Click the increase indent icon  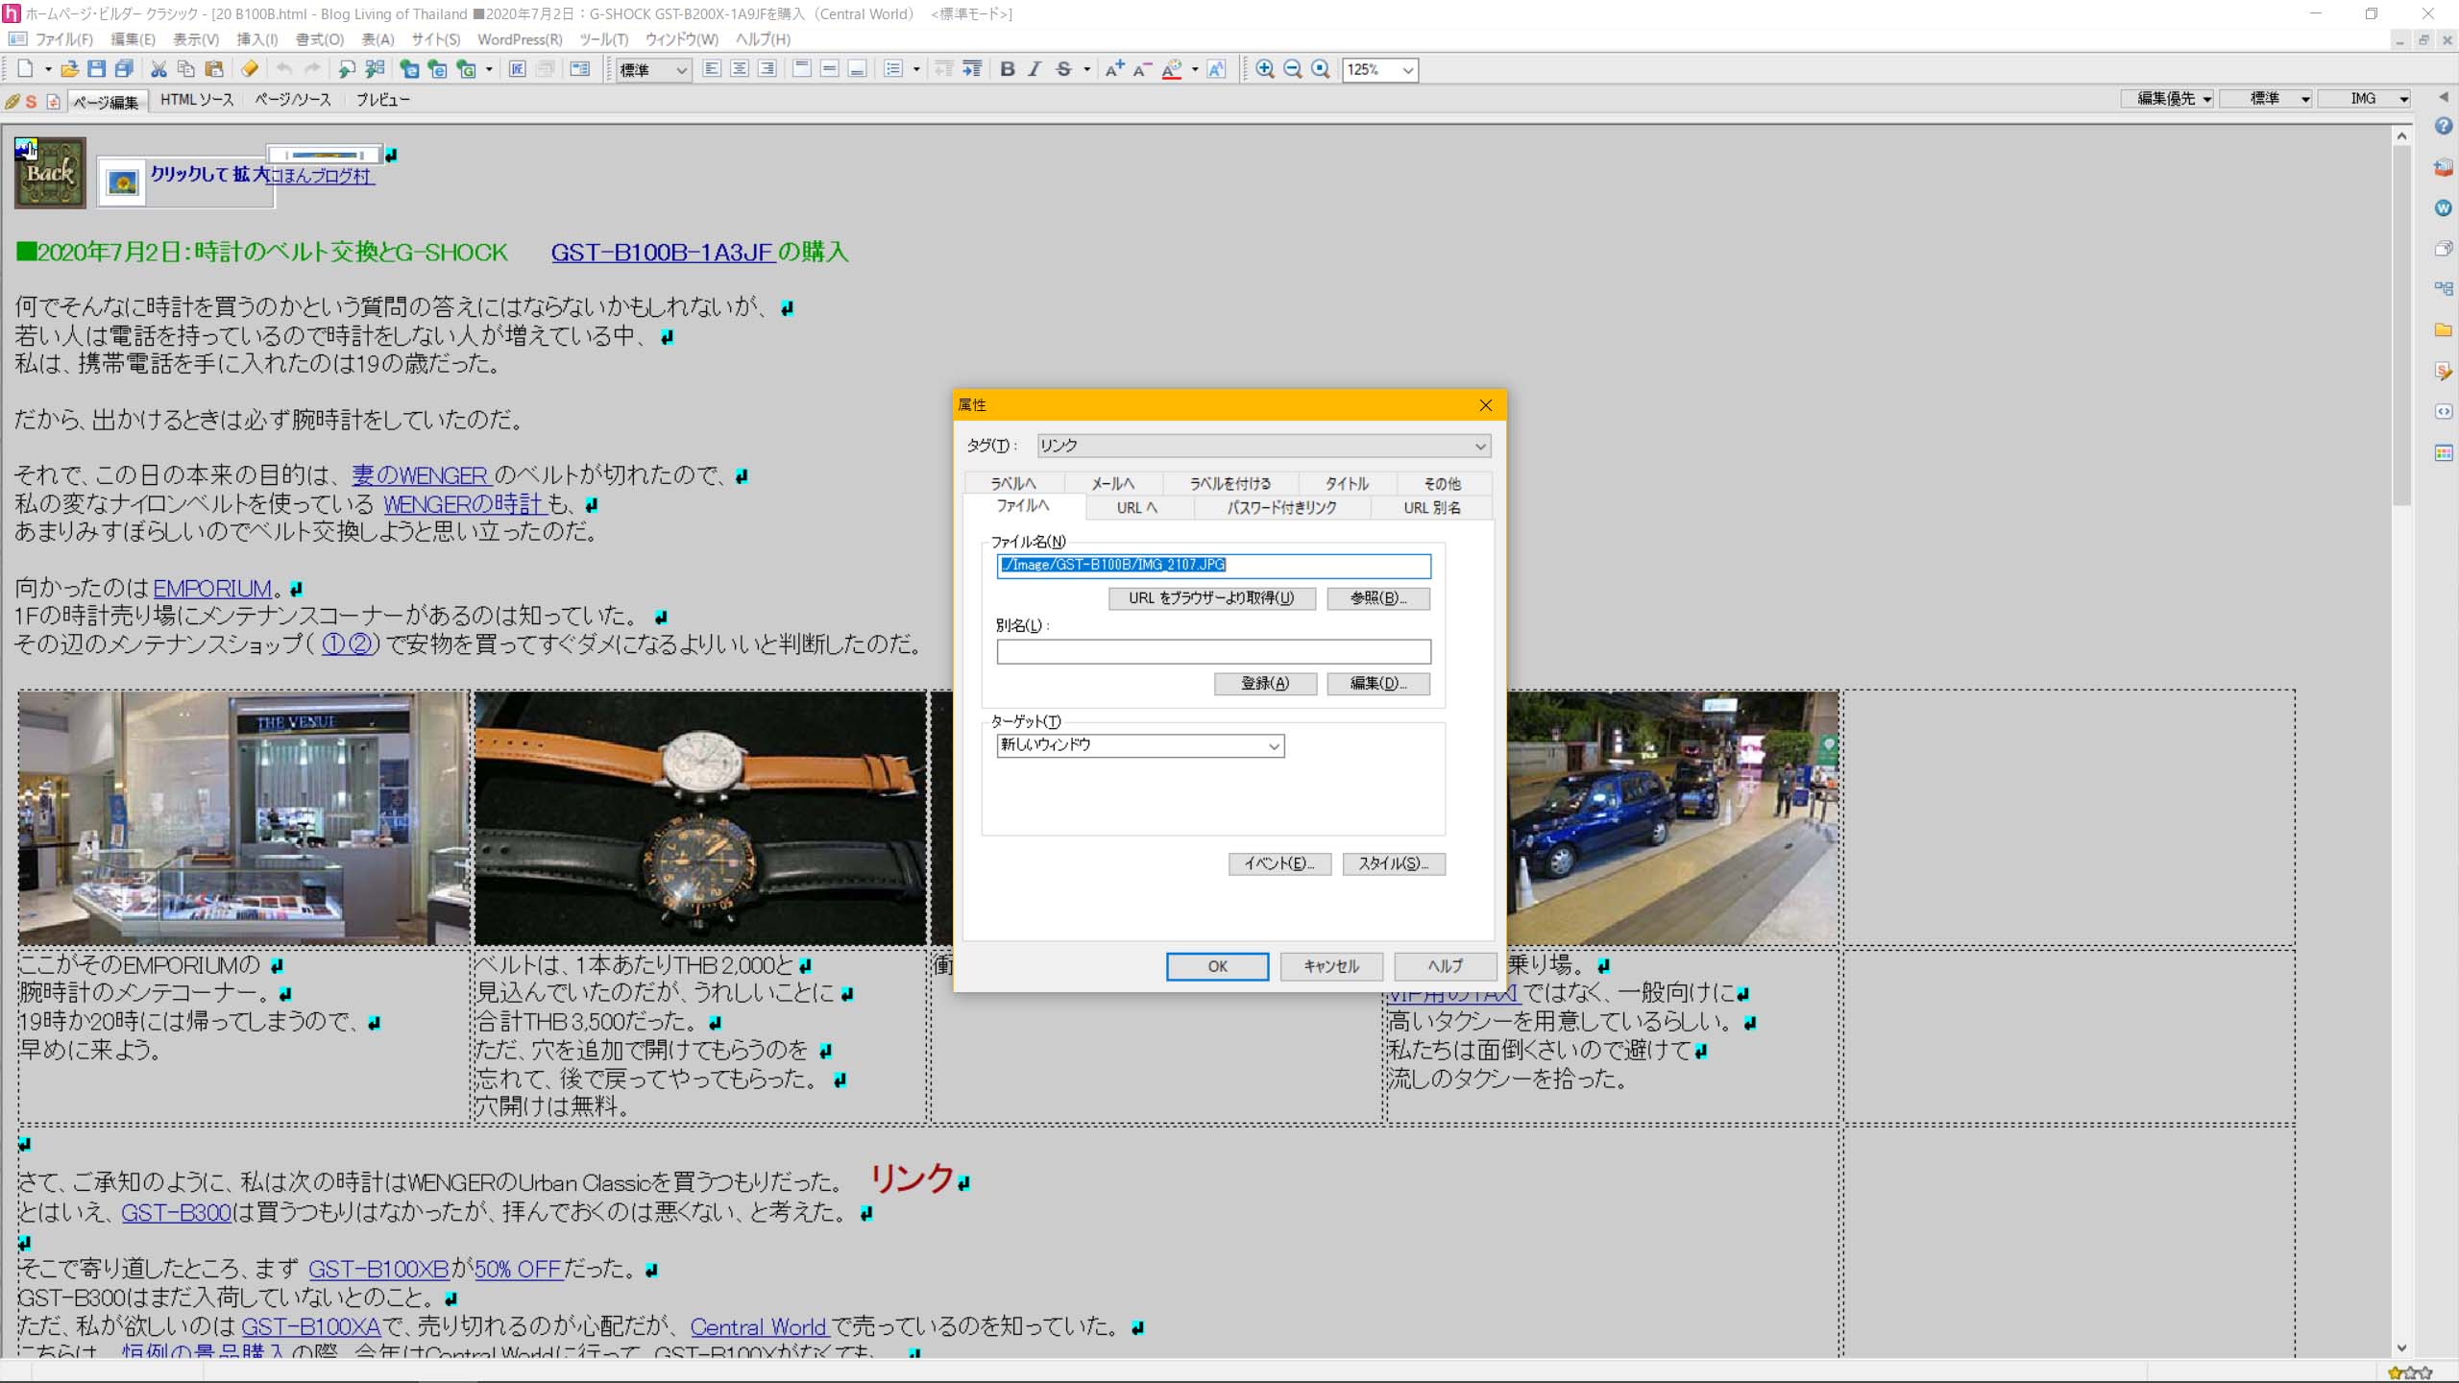pyautogui.click(x=972, y=69)
